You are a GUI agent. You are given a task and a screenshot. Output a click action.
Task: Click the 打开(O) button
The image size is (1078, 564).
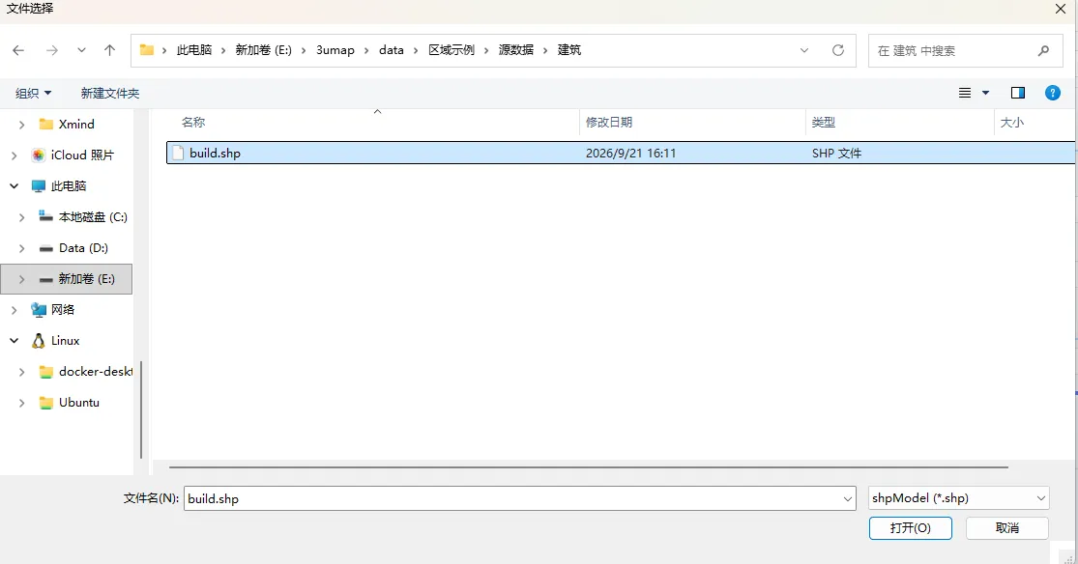(x=910, y=527)
